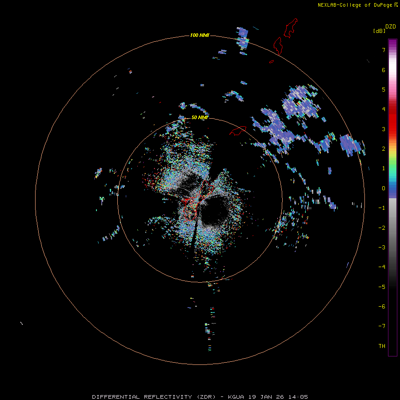Click the NEXLAB-College of DuPage credit text

(355, 5)
